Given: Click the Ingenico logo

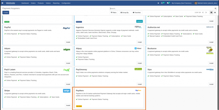Looking at the screenshot, I should 138,27.
